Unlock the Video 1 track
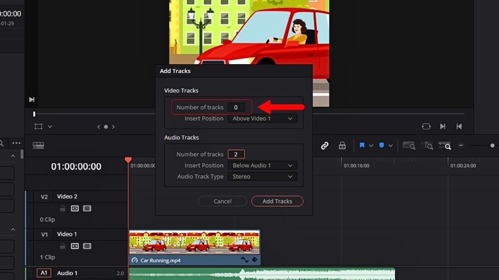 coord(62,246)
